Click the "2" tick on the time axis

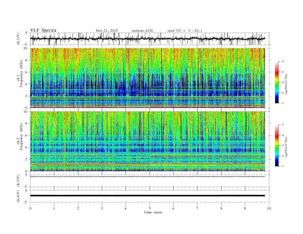coord(78,208)
